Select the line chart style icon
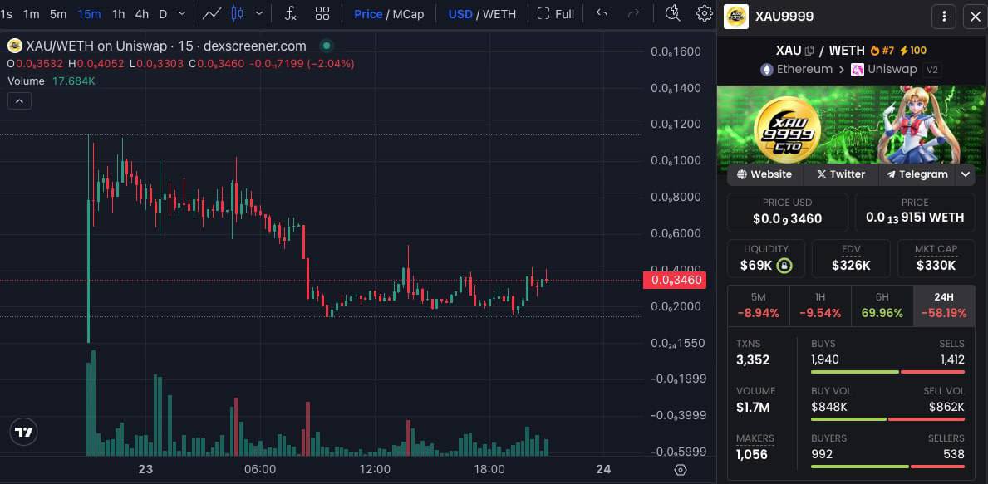 212,14
